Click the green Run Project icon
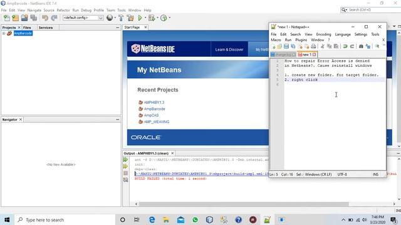The height and width of the screenshot is (225, 401). tap(140, 18)
